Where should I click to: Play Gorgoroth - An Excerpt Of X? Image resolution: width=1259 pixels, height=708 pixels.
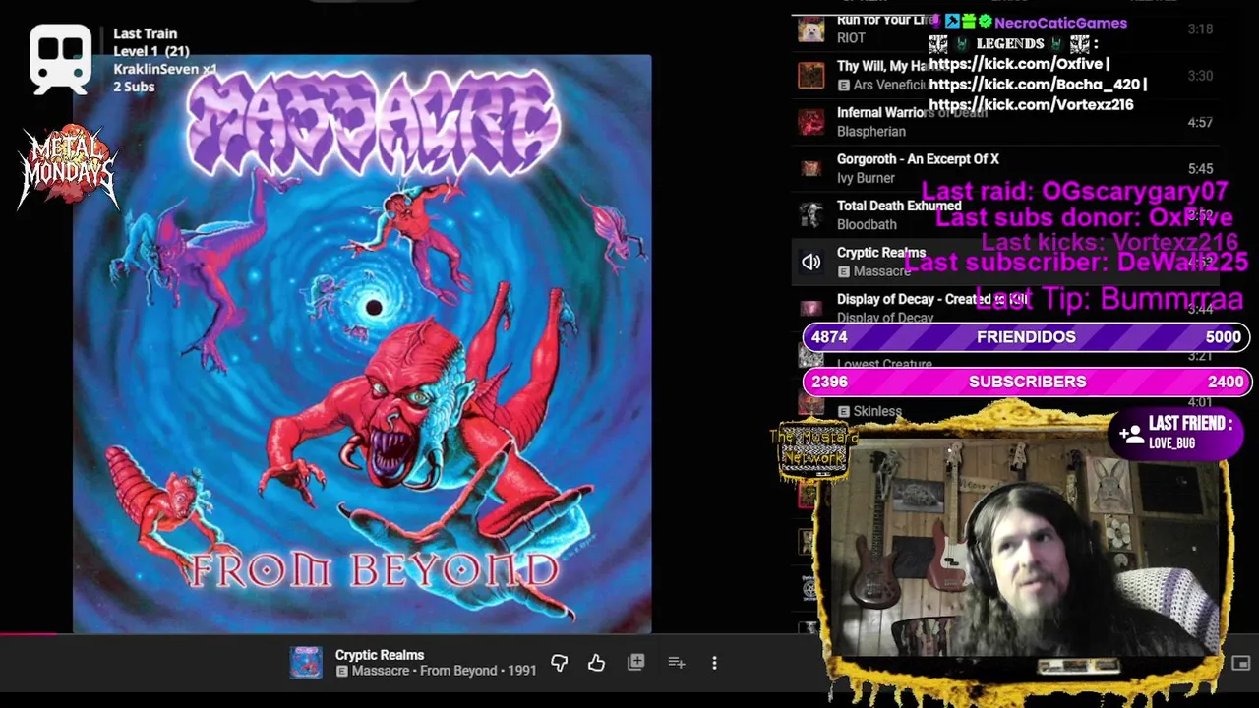(1005, 168)
